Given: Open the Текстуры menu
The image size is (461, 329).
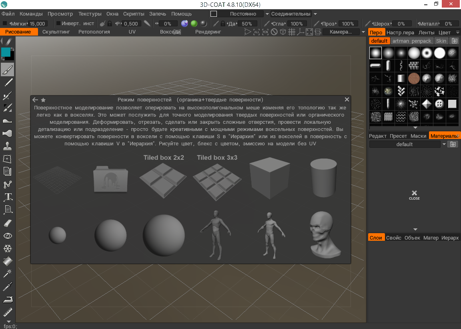Looking at the screenshot, I should coord(90,14).
